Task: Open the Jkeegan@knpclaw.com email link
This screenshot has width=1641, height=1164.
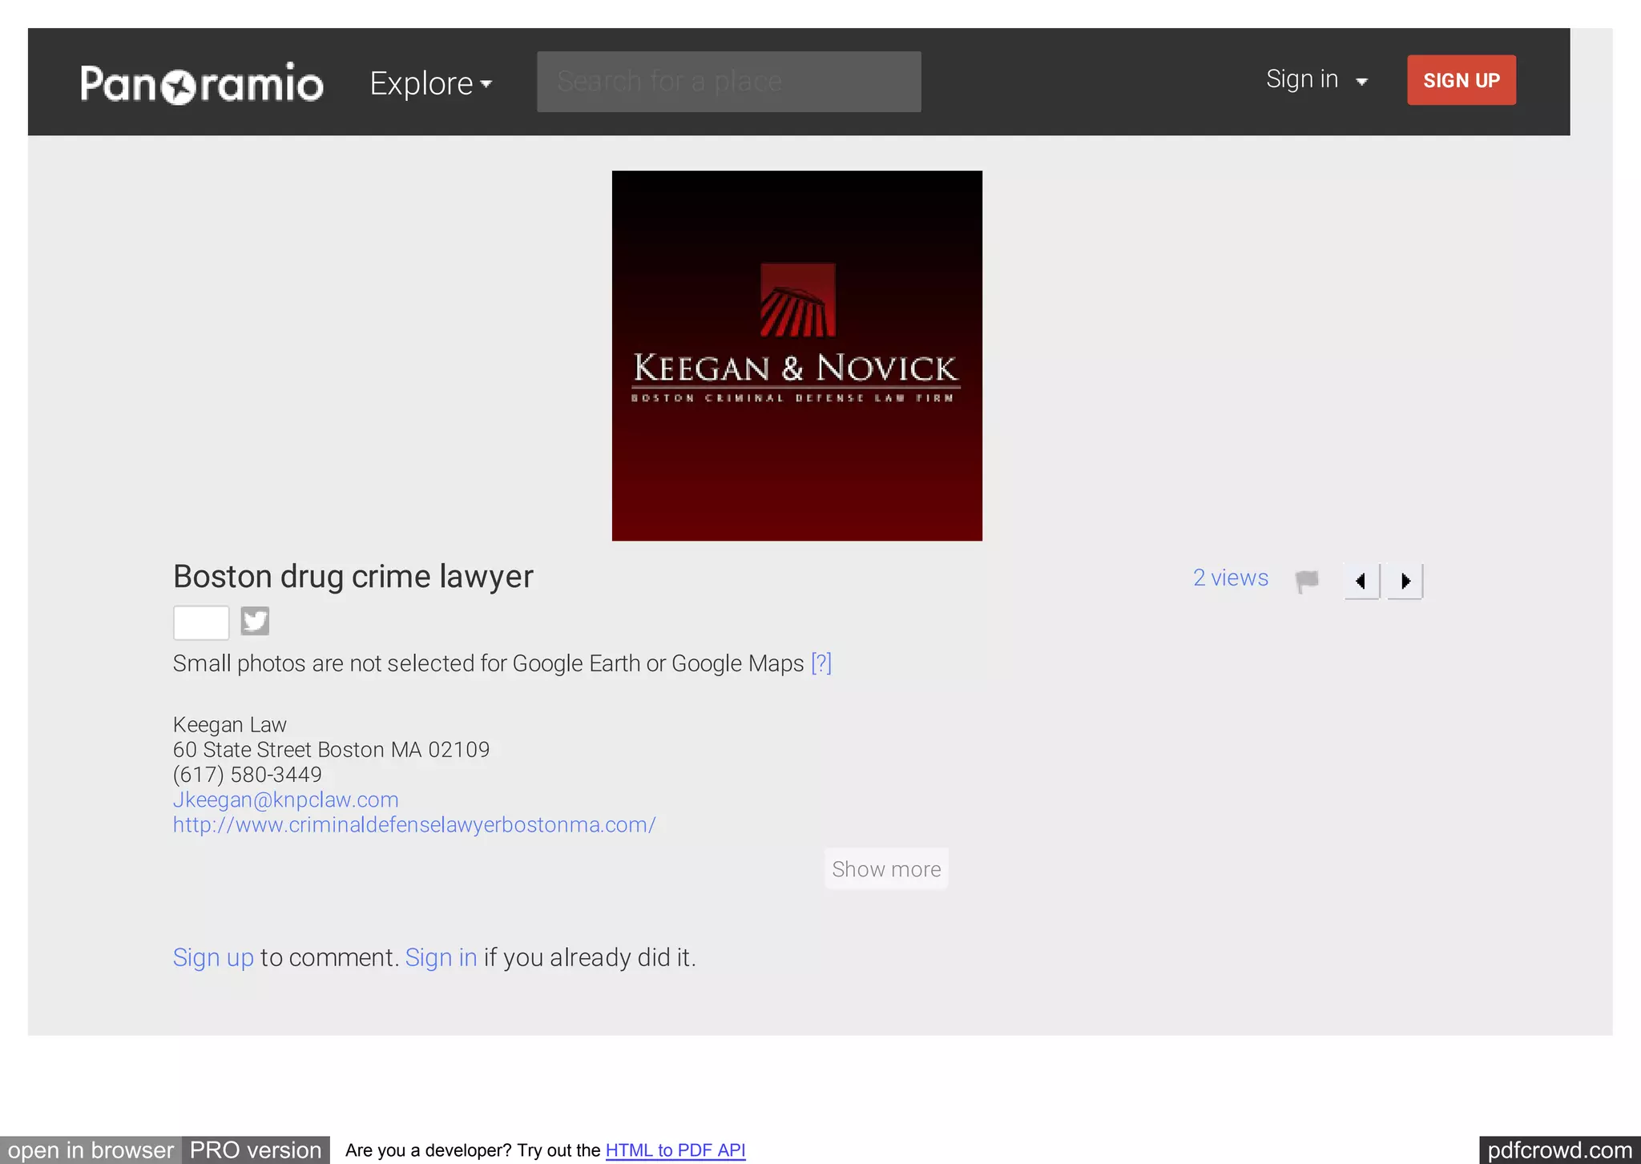Action: pyautogui.click(x=286, y=799)
